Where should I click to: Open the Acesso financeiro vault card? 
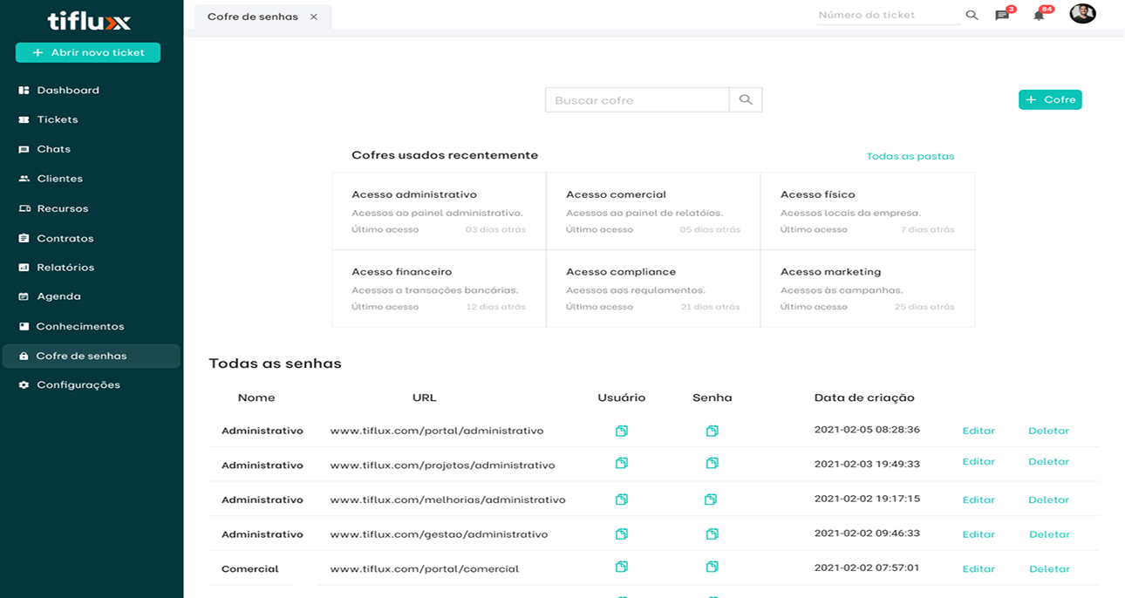439,289
